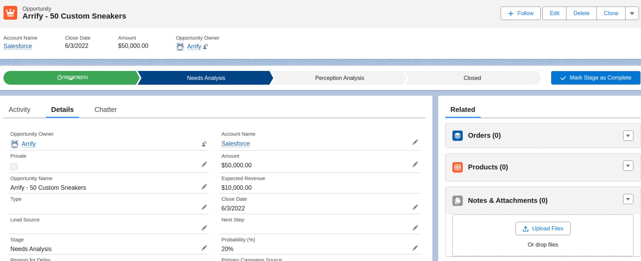Open Notes & Attachments dropdown menu

click(628, 199)
